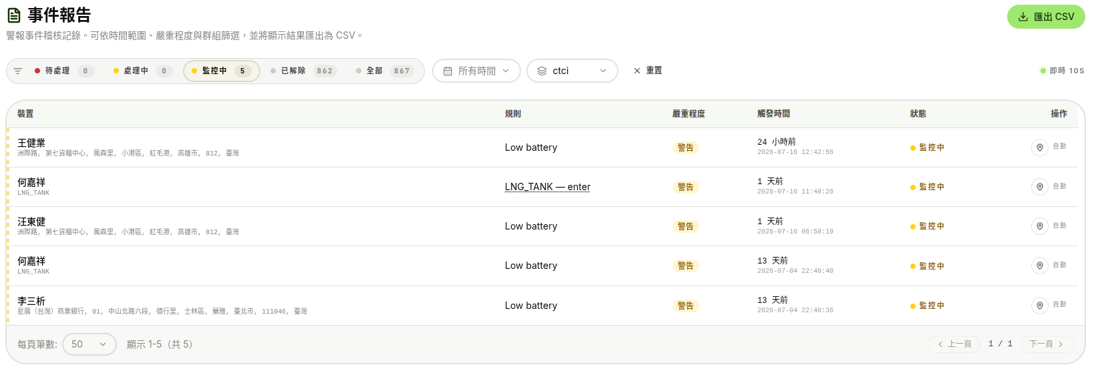Go to next page with 下一頁
This screenshot has height=369, width=1094.
[1047, 344]
